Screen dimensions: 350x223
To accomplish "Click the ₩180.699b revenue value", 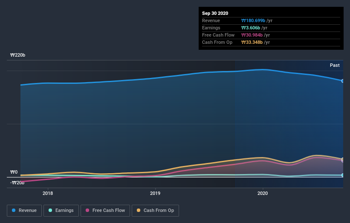I will coord(253,20).
